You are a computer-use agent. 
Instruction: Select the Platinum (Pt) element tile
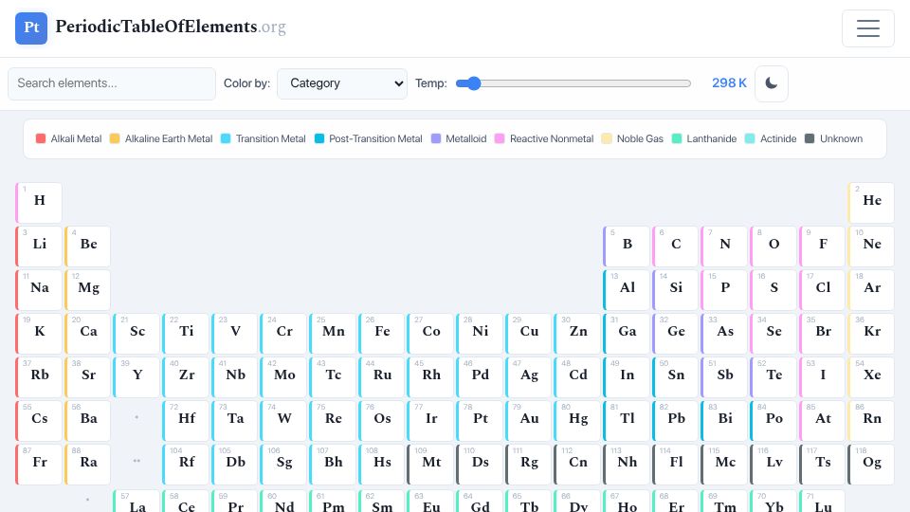click(x=480, y=421)
